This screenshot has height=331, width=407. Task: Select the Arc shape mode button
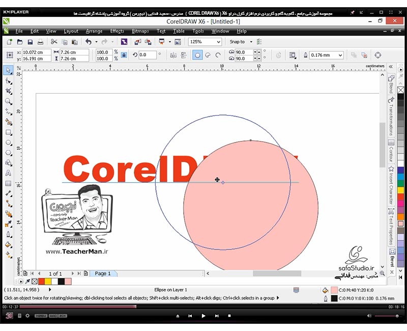pyautogui.click(x=218, y=55)
